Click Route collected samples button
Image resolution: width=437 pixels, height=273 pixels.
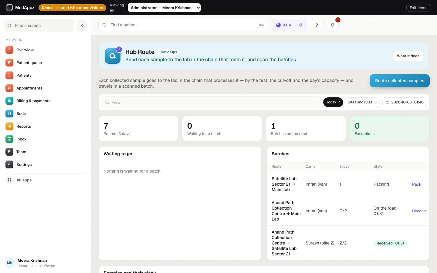400,81
